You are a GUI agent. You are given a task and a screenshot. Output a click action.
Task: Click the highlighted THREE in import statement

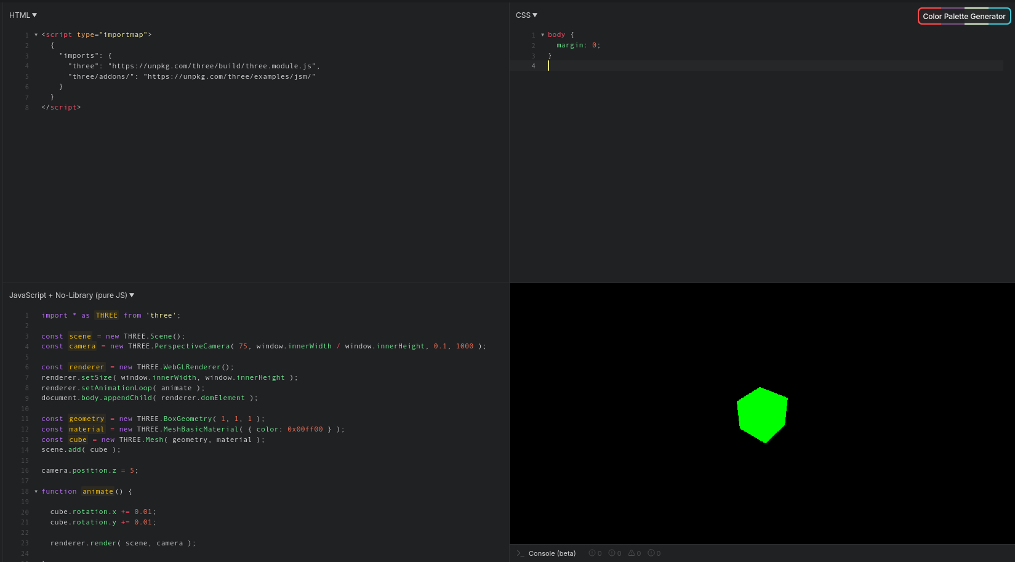[106, 315]
